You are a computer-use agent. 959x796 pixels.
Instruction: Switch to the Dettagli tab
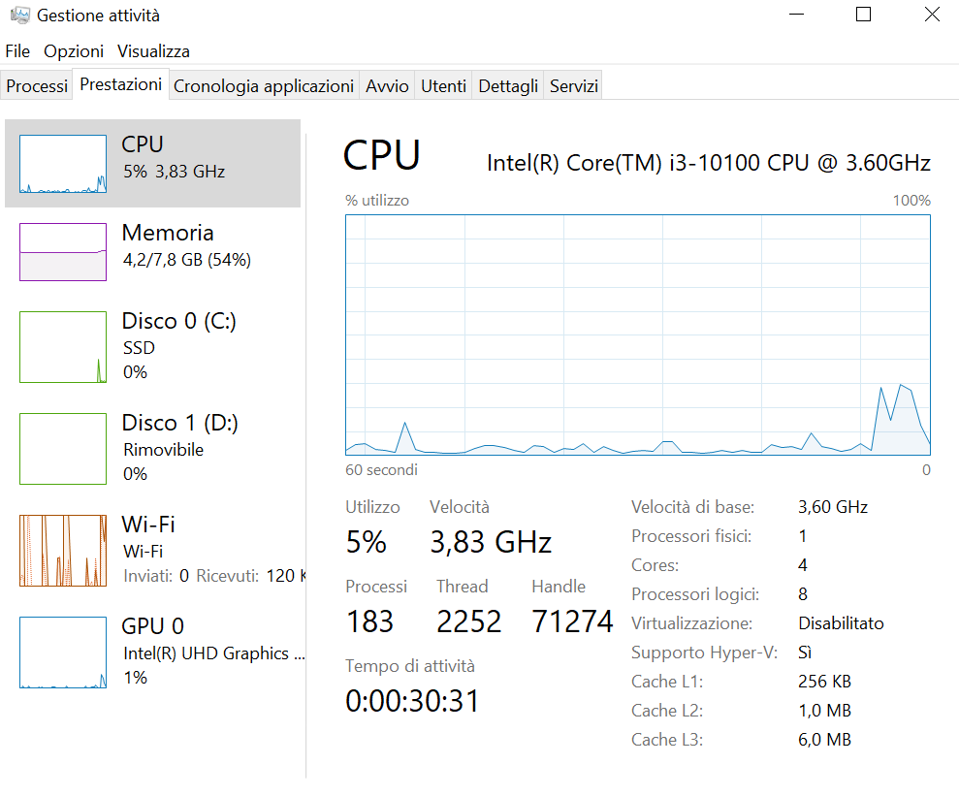tap(508, 86)
